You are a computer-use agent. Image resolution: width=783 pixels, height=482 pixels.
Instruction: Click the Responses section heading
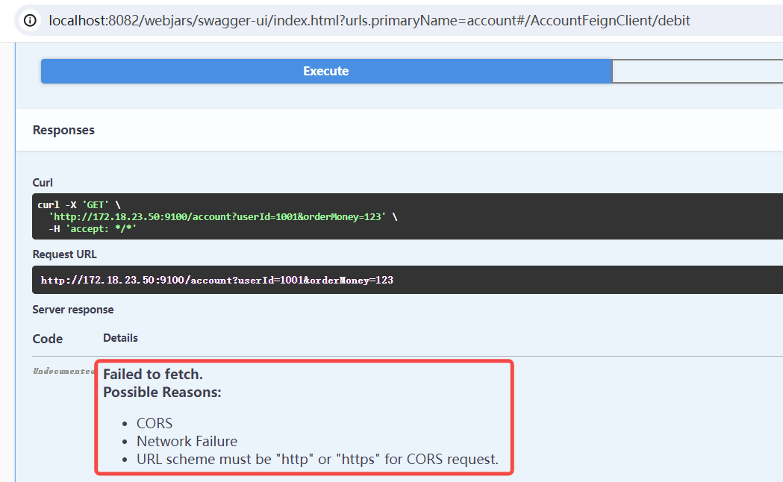(x=63, y=129)
